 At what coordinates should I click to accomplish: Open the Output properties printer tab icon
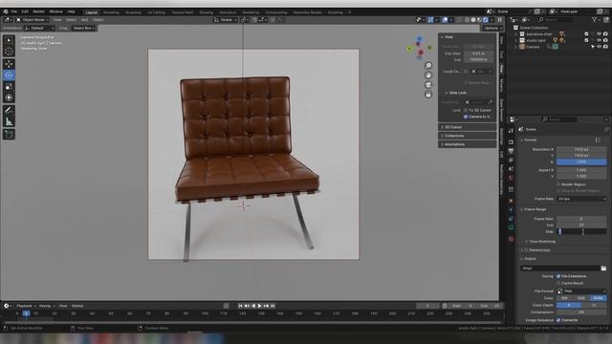(x=511, y=151)
